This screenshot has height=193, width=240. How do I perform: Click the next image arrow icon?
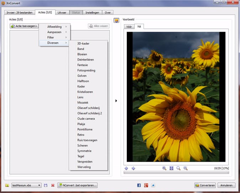pos(134,168)
